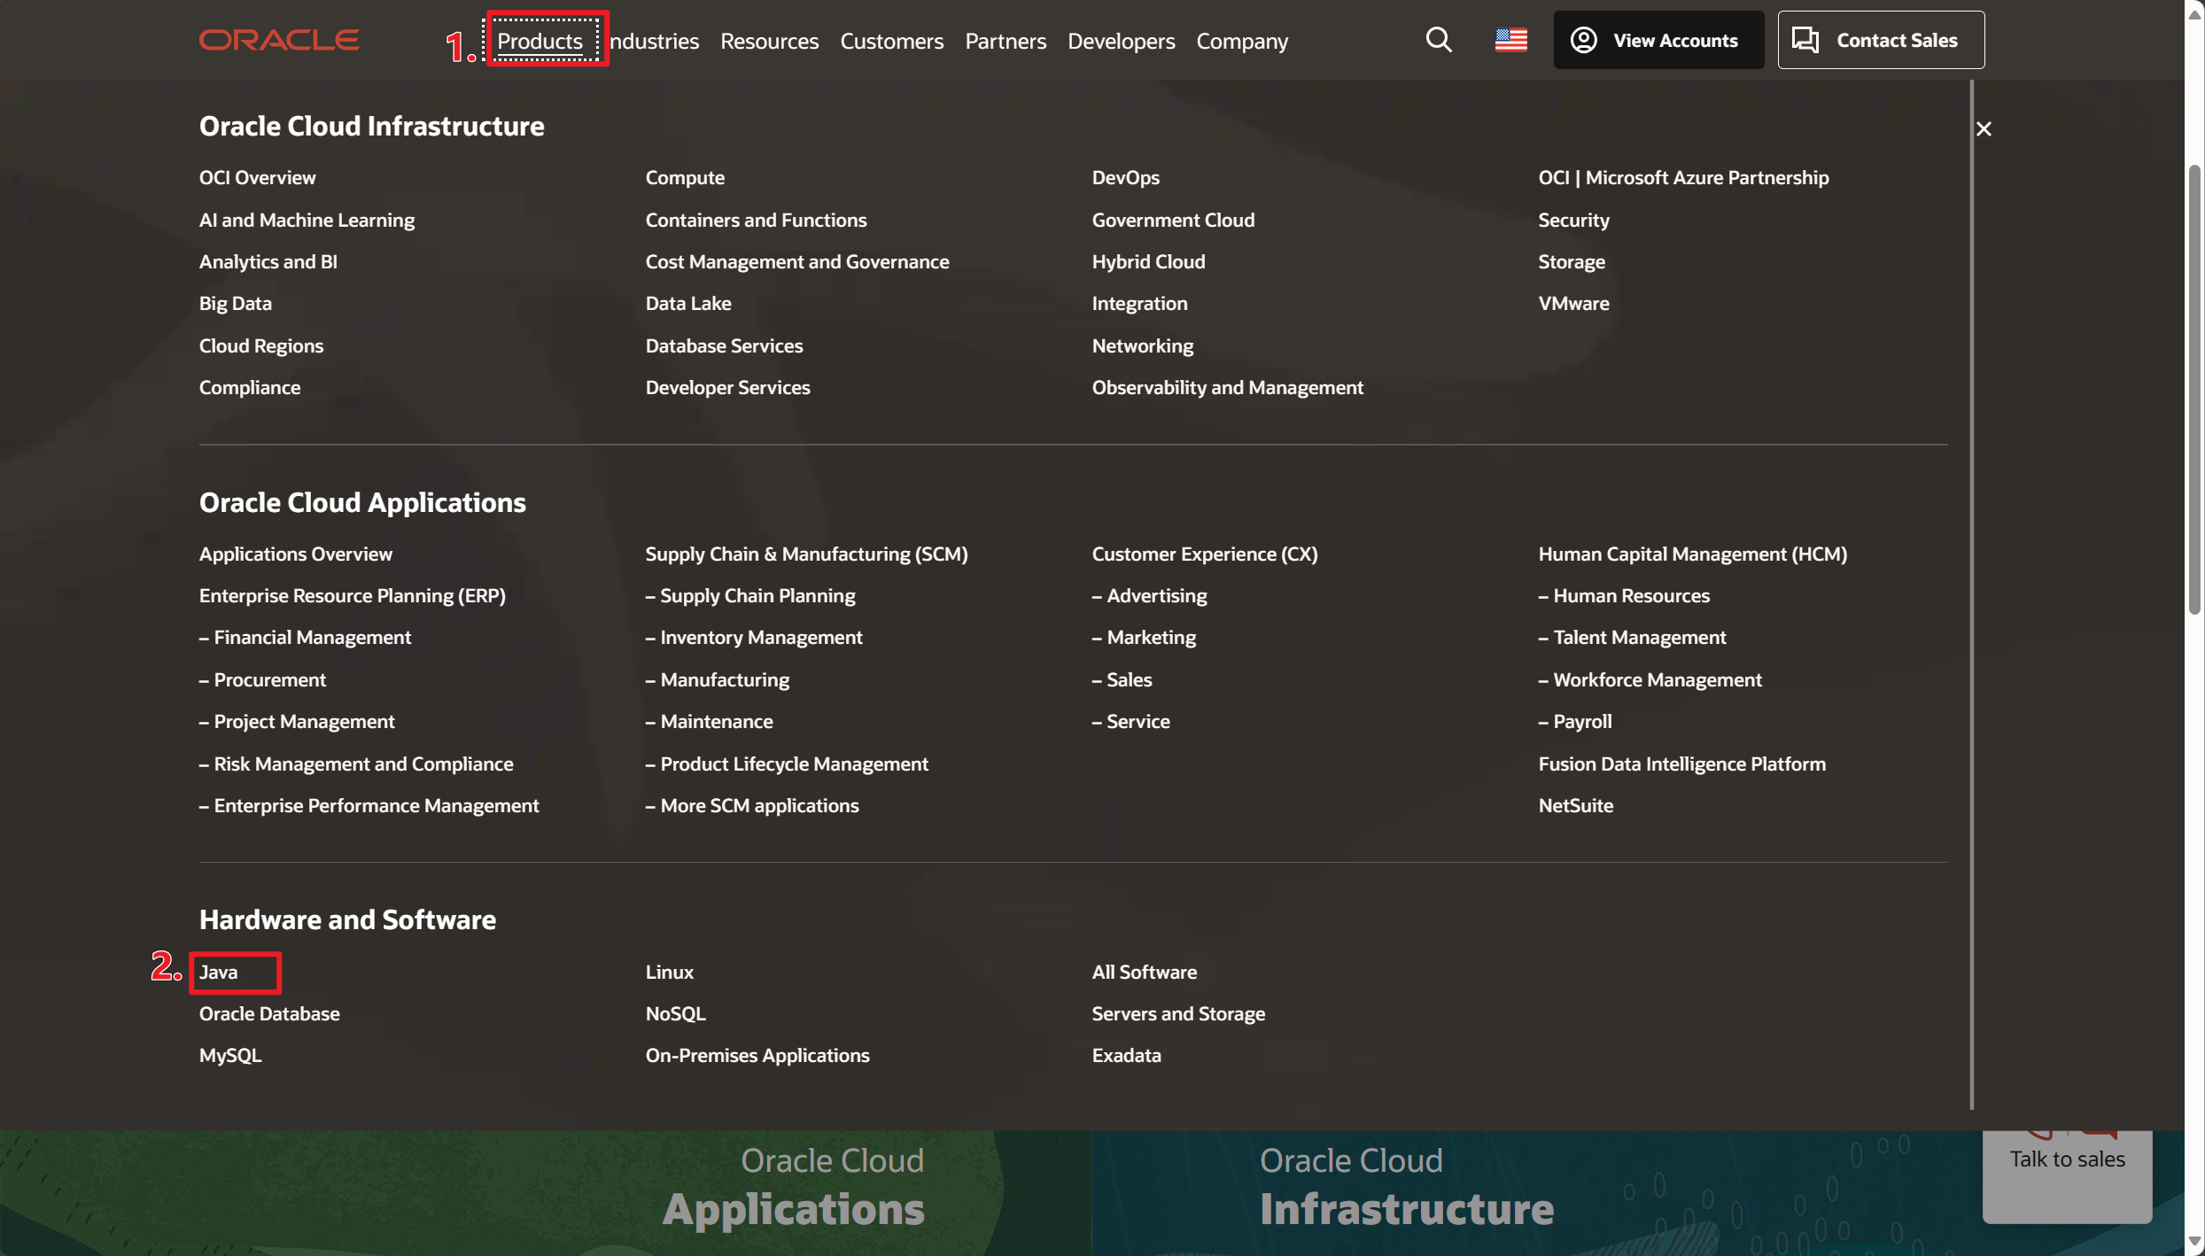This screenshot has height=1256, width=2205.
Task: Open the US flag country selector
Action: click(x=1510, y=40)
